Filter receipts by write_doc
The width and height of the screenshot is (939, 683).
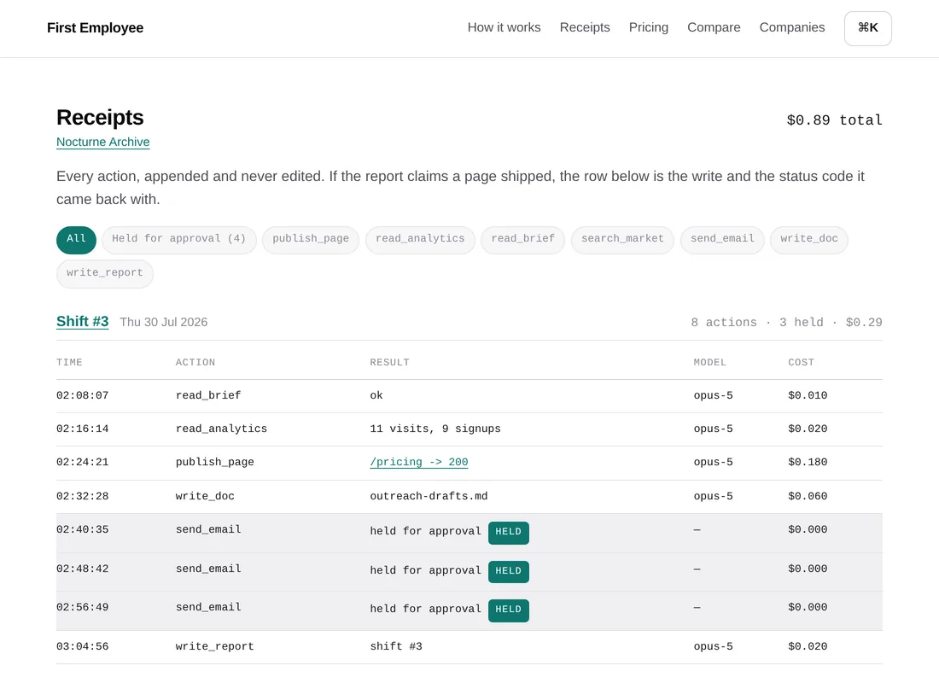809,240
